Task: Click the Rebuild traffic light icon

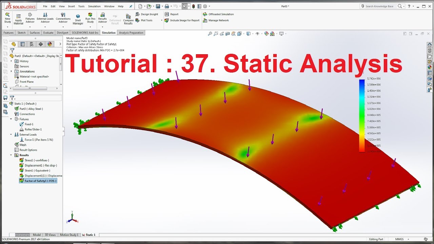Action: (193, 6)
